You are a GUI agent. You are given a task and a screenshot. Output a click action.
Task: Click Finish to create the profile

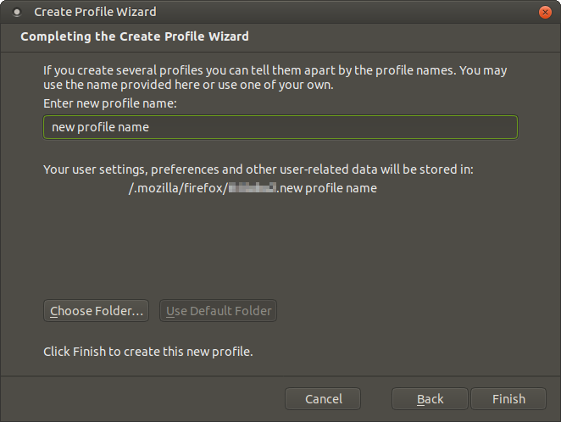508,399
